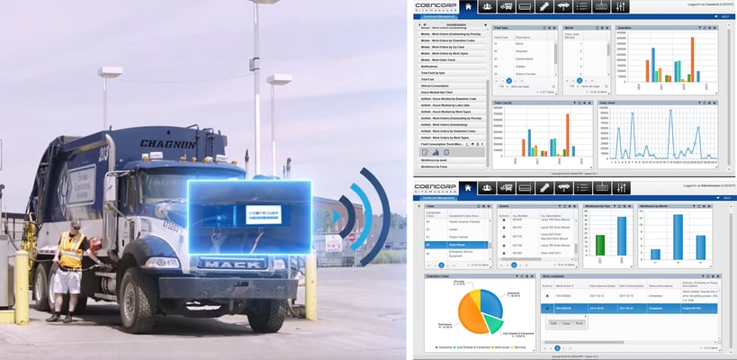Screen dimensions: 737x360
Task: Open the signpost icon in lower dashboard toolbar
Action: point(563,188)
